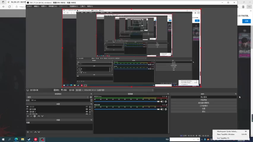
Task: Lock the 游戏源 source
Action: click(90, 107)
